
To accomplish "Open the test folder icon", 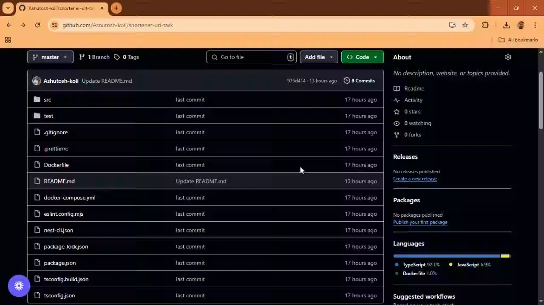I will [37, 116].
